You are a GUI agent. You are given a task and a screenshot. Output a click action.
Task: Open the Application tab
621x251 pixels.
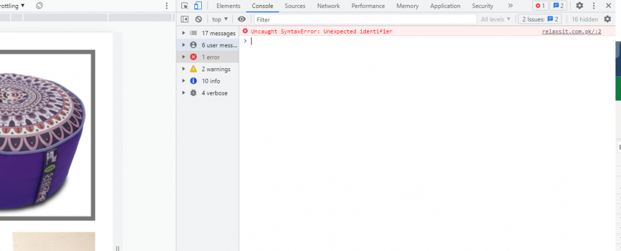(x=445, y=6)
